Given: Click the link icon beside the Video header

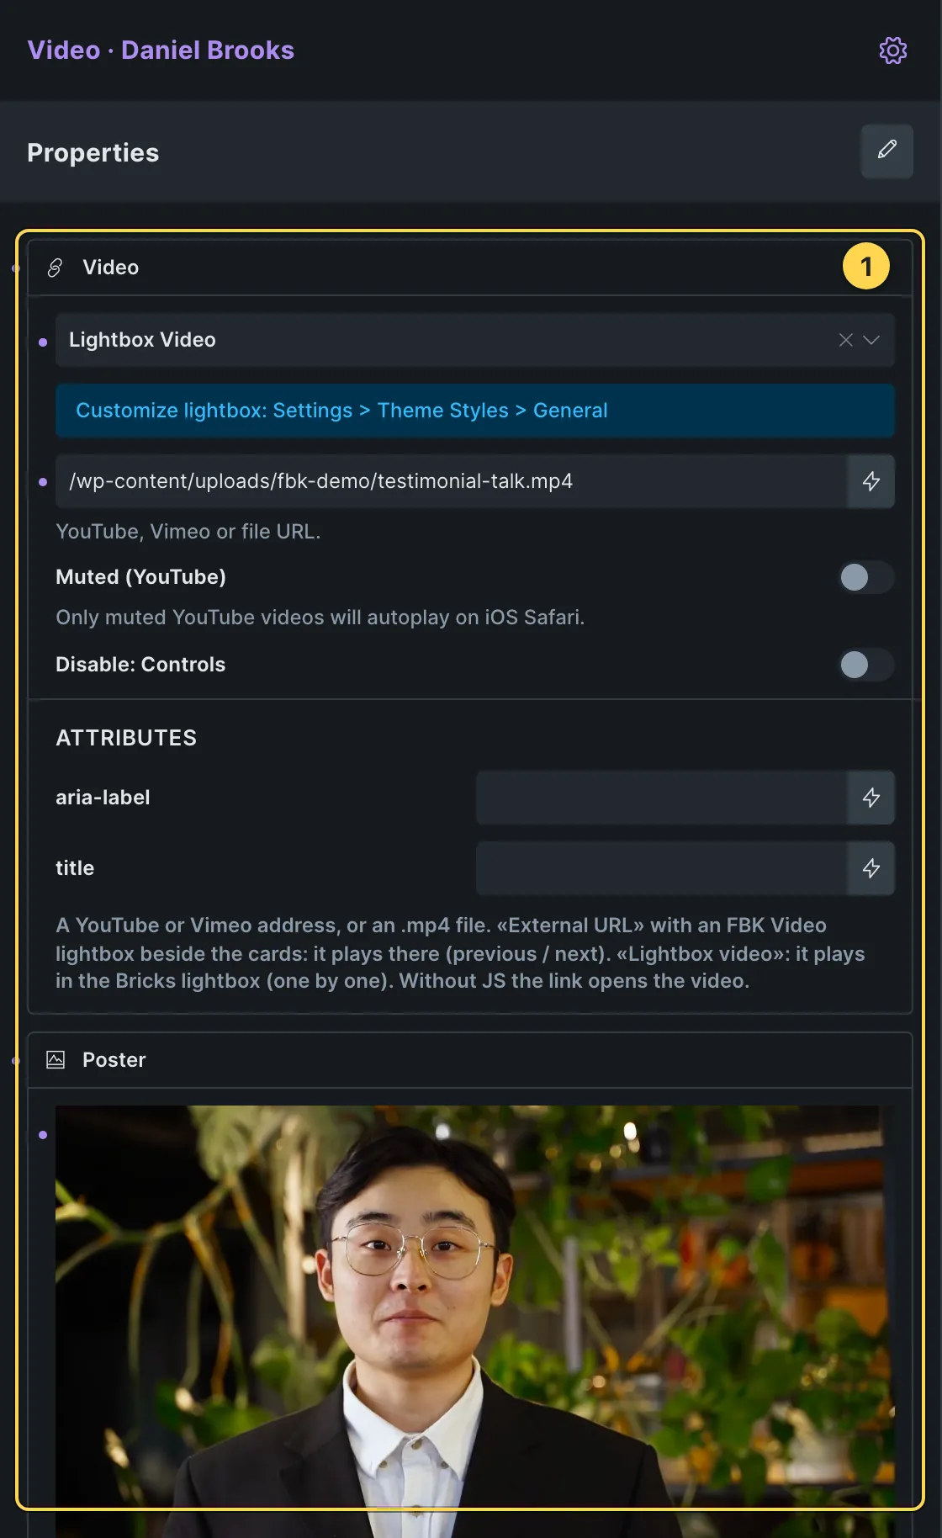Looking at the screenshot, I should tap(56, 268).
